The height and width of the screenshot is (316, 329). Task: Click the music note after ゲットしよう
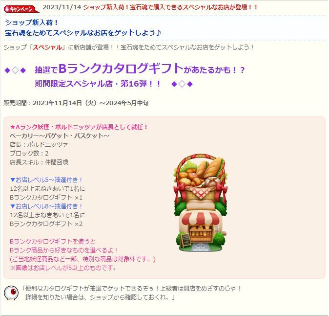[159, 33]
